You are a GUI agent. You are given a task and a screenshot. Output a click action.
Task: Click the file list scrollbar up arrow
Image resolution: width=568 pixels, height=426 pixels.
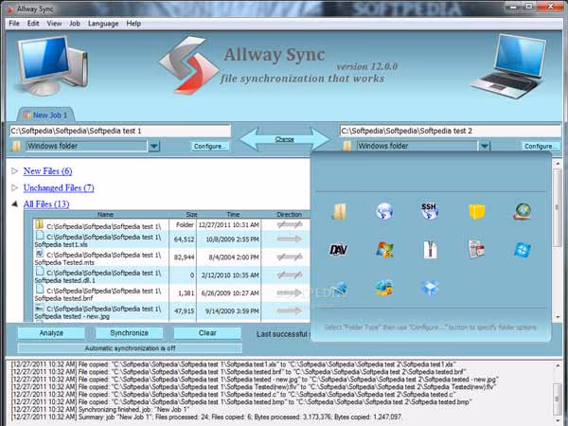click(x=558, y=164)
